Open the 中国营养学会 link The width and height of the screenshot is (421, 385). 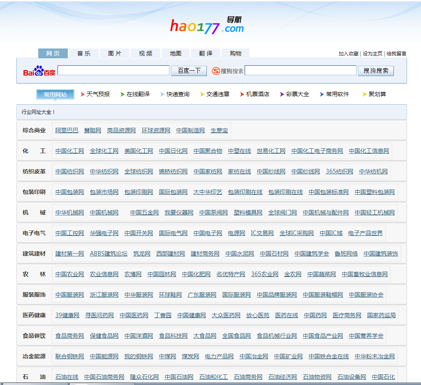click(366, 336)
